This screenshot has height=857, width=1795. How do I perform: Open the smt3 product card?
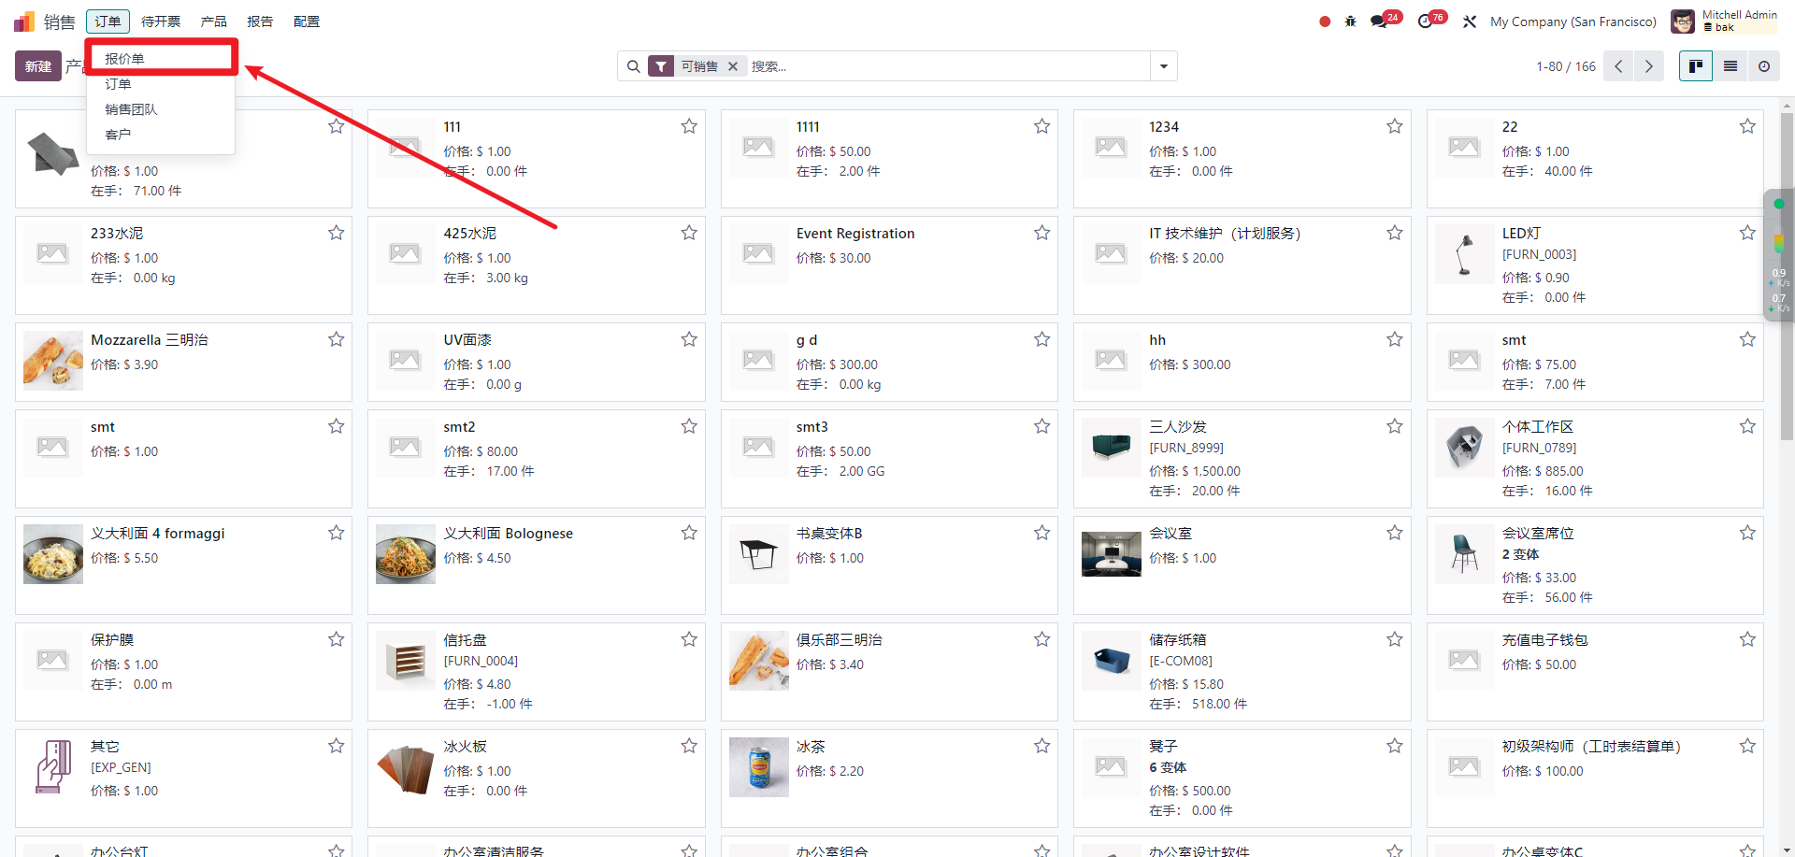[x=889, y=459]
